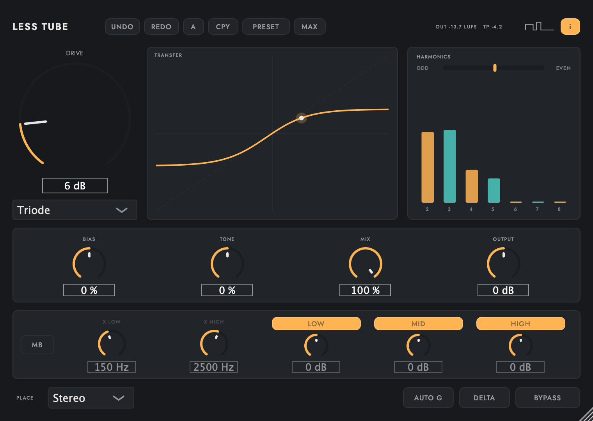Click the resize handle in the window corner
Image resolution: width=593 pixels, height=421 pixels.
tap(586, 414)
